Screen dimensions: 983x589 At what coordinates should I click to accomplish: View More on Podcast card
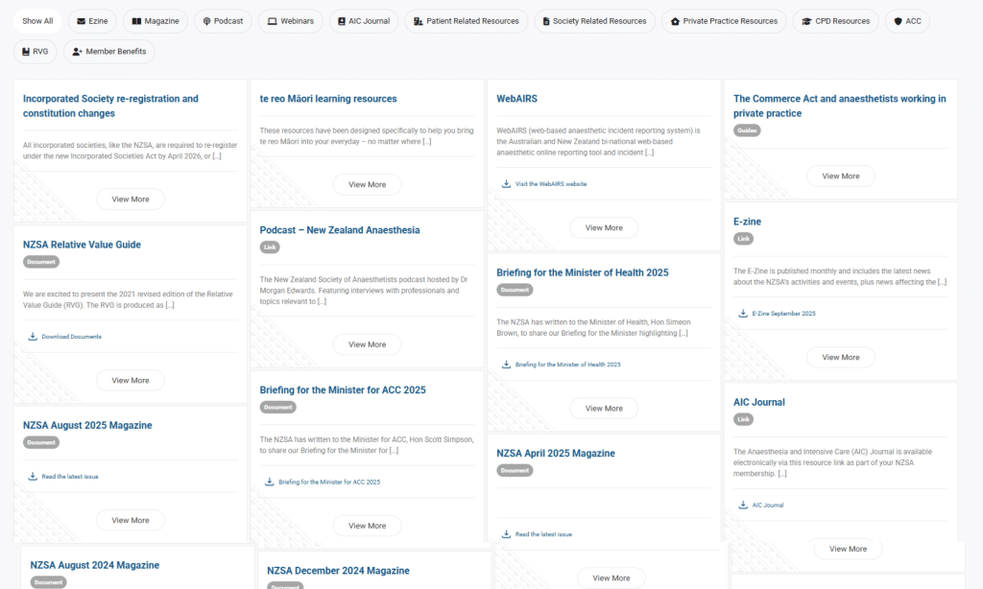click(368, 344)
